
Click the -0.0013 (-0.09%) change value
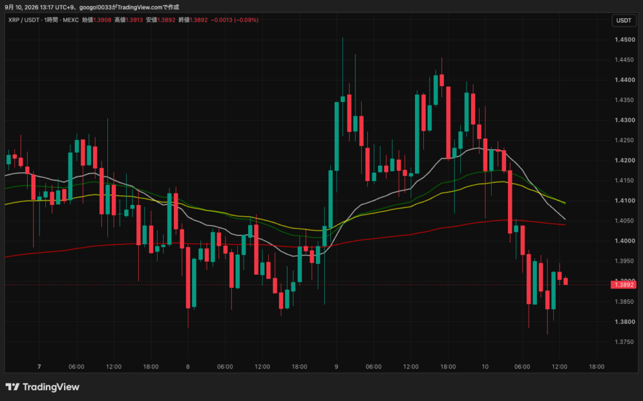click(x=235, y=19)
